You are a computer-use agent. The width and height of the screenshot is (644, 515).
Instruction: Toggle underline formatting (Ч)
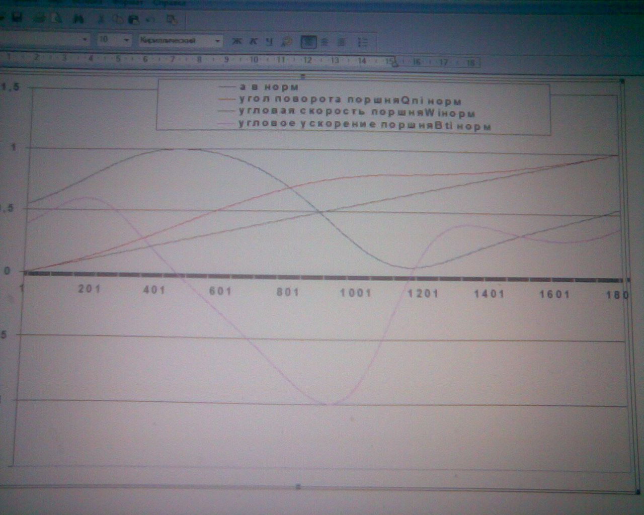coord(270,41)
